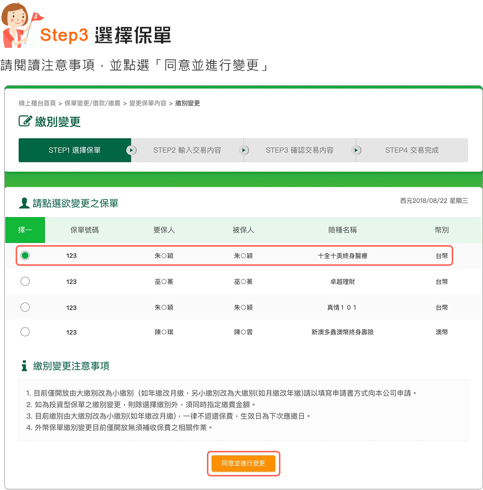Image resolution: width=483 pixels, height=490 pixels.
Task: Click the 擇一 column header
Action: (x=25, y=230)
